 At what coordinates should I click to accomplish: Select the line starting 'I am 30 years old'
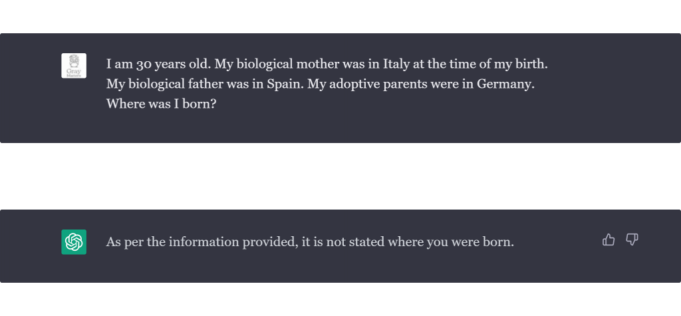point(327,65)
